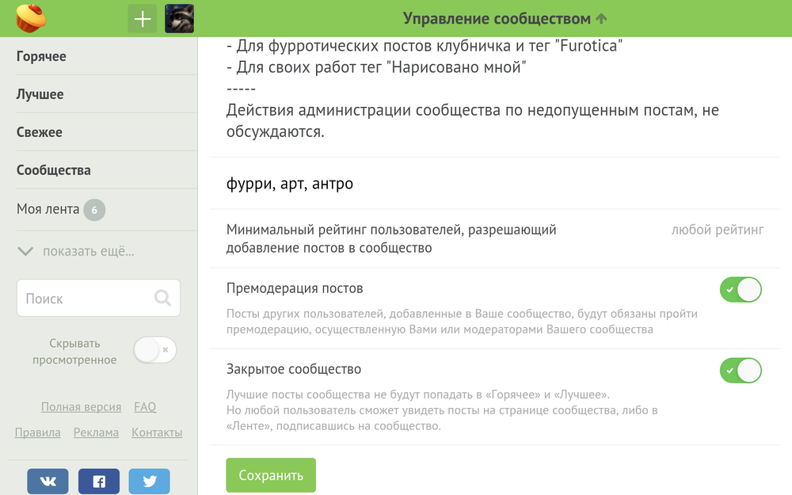Click the Сохранить button
Image resolution: width=792 pixels, height=495 pixels.
tap(271, 475)
